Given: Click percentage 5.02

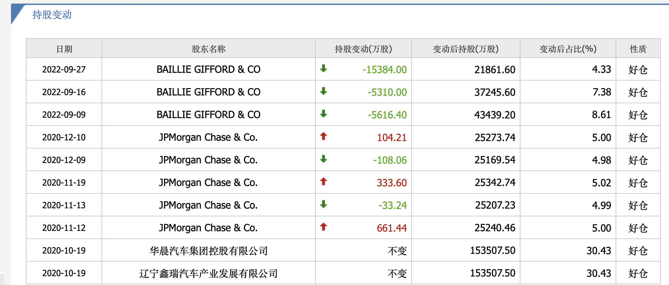Looking at the screenshot, I should [601, 182].
